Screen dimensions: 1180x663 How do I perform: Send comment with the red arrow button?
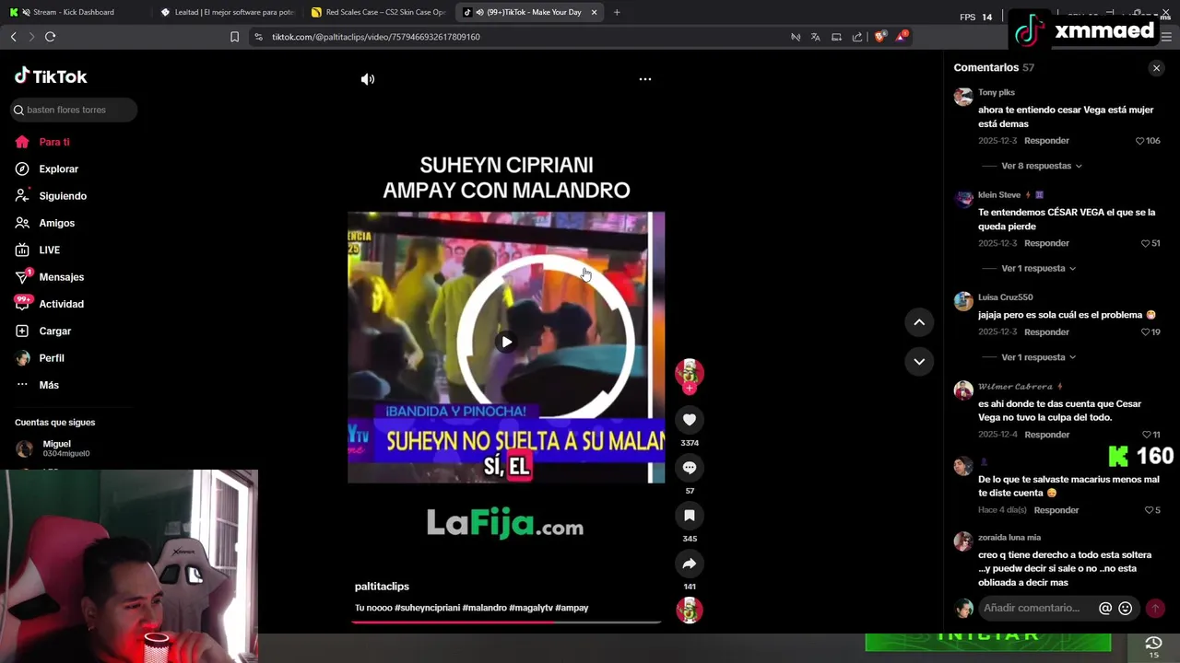1155,608
